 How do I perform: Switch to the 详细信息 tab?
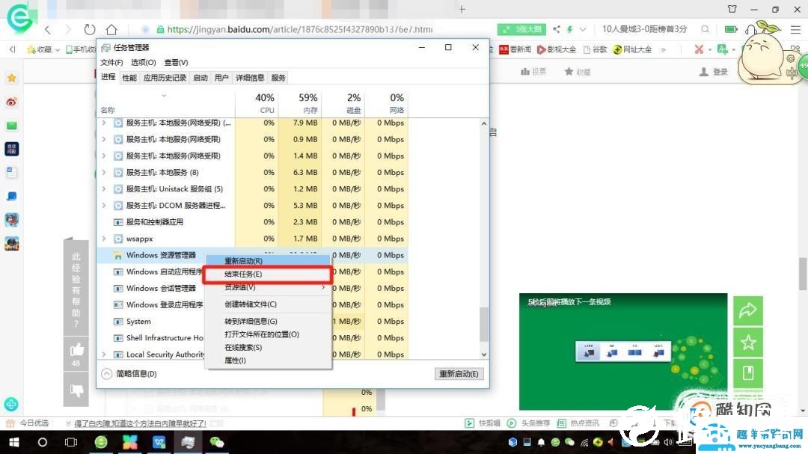click(x=250, y=78)
